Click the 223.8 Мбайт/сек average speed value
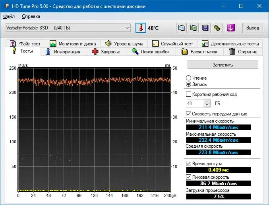 pos(219,152)
